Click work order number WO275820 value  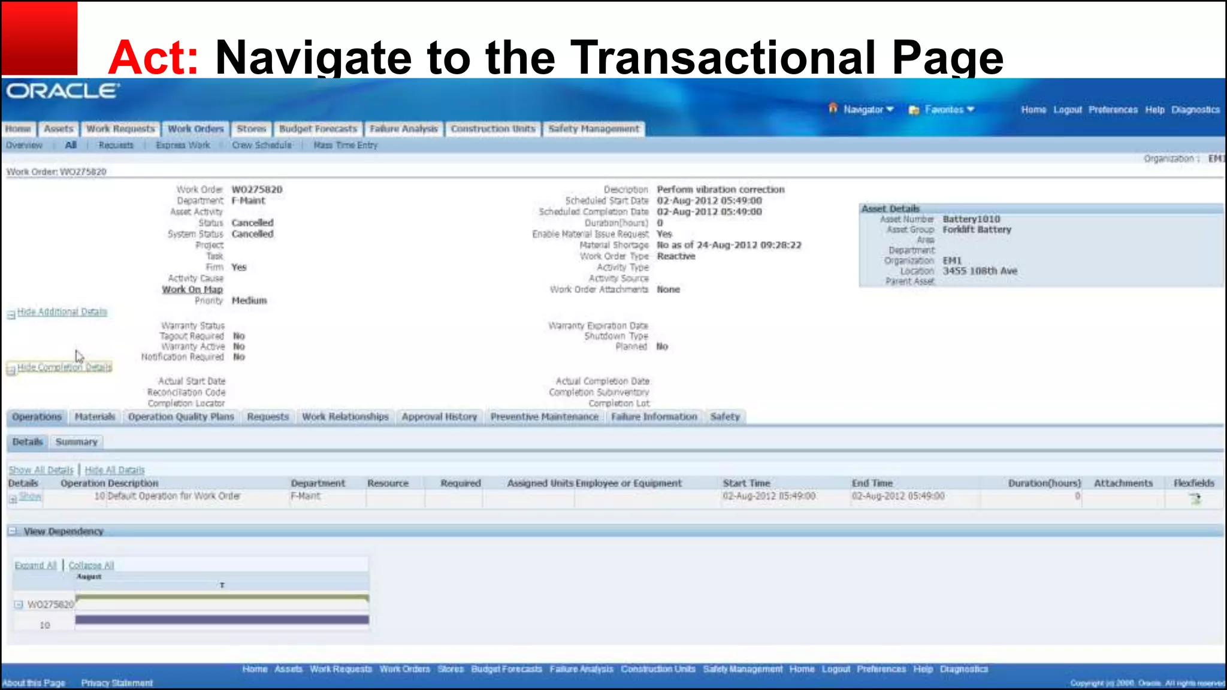[x=257, y=190]
